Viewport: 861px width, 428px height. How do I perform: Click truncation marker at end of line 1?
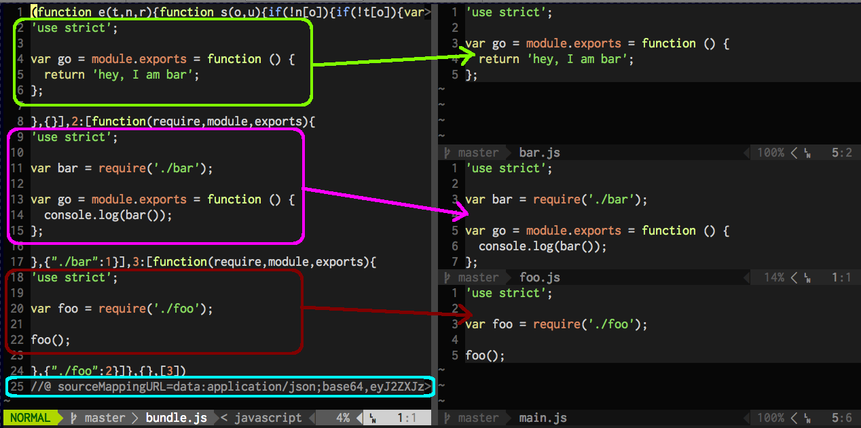(x=427, y=12)
